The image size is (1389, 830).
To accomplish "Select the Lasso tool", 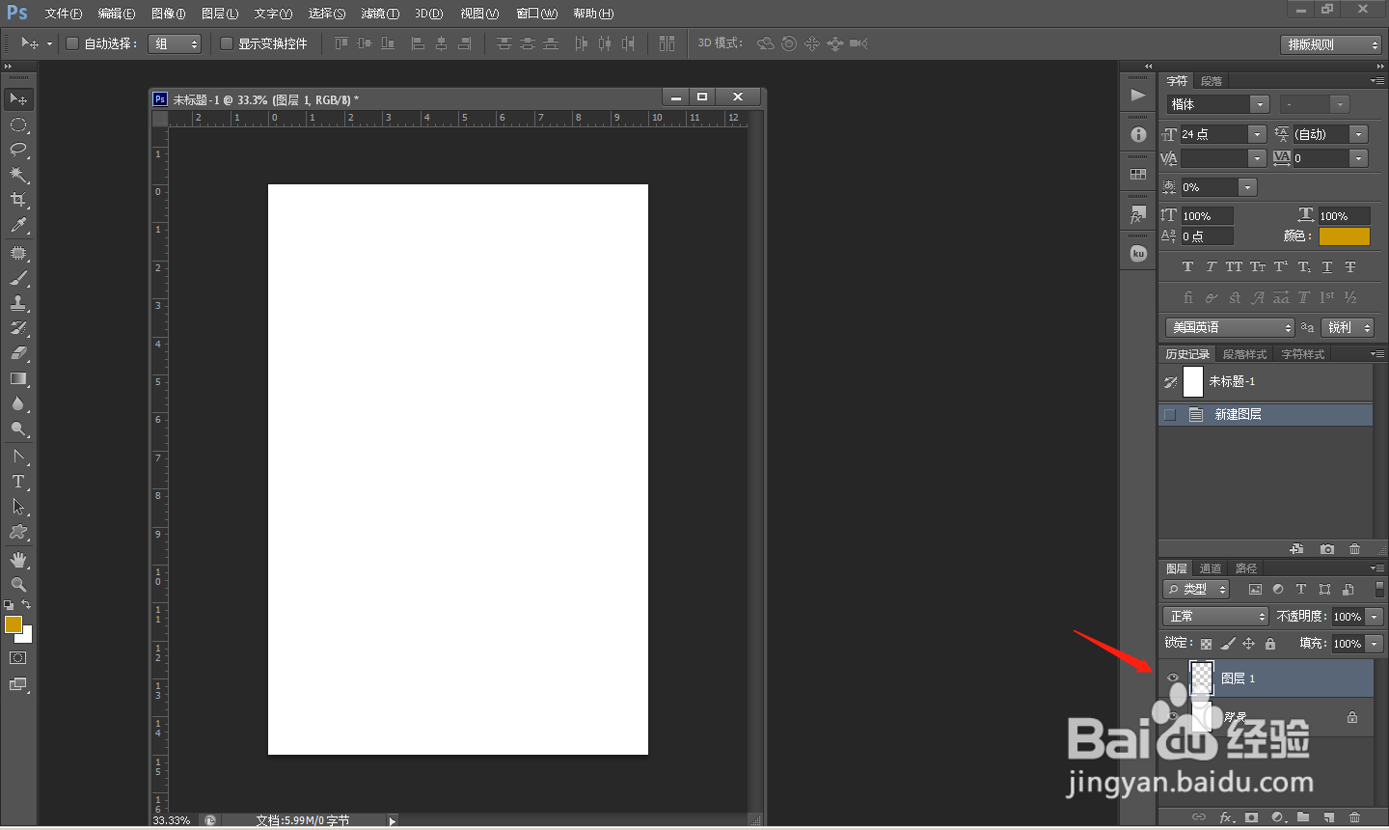I will point(18,150).
